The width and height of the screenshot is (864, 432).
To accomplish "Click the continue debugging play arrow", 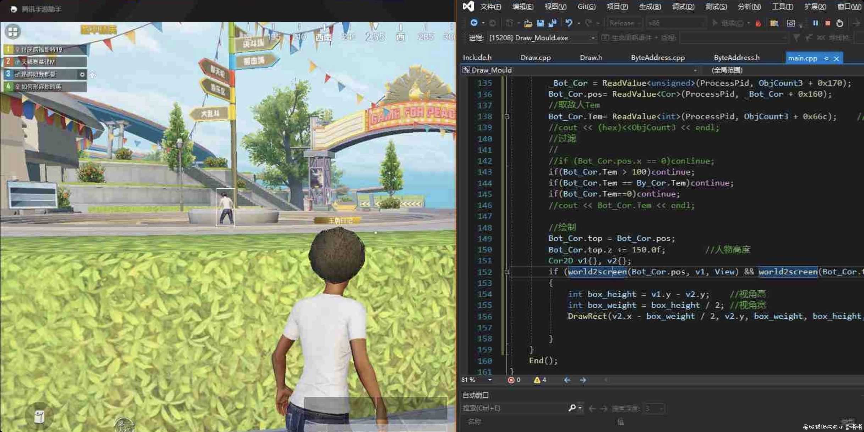I will click(715, 23).
